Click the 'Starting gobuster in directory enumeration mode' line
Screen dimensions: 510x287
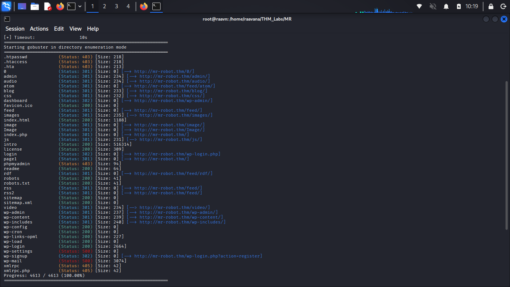tap(65, 47)
